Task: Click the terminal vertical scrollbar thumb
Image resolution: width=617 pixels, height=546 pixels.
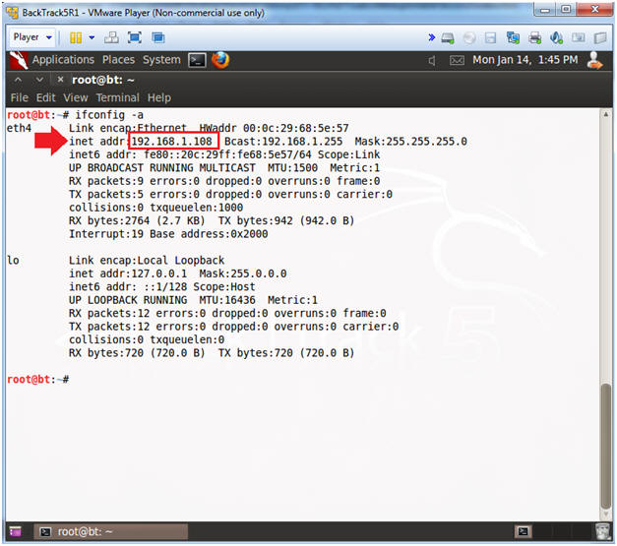Action: click(x=606, y=447)
